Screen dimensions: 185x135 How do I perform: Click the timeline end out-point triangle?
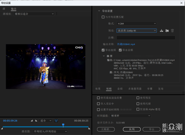tap(89, 128)
